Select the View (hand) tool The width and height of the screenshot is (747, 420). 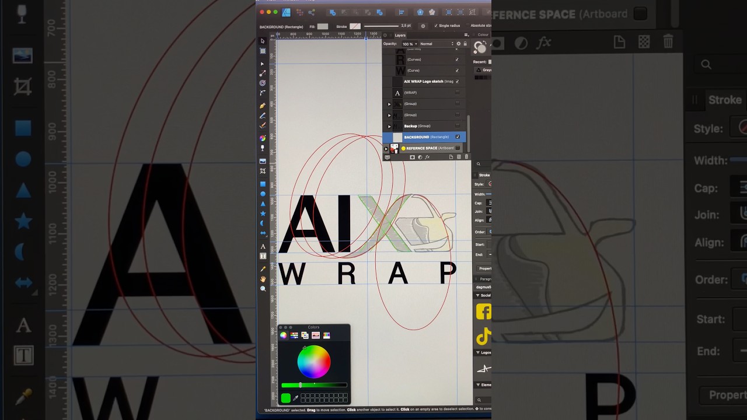point(263,279)
